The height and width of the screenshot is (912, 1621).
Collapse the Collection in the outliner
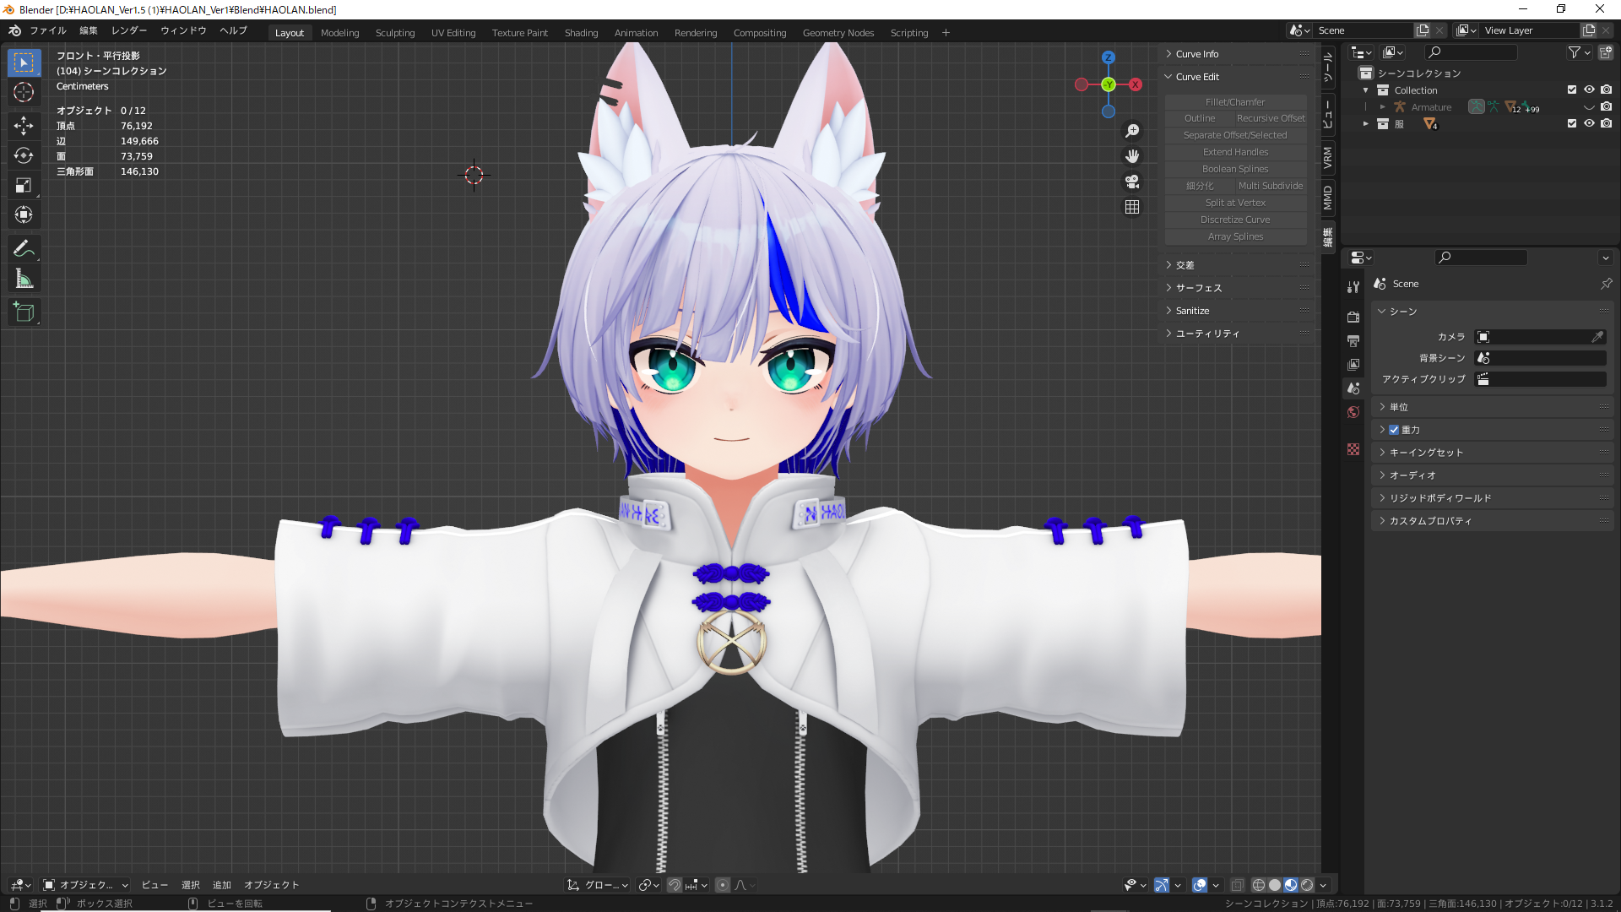1365,90
